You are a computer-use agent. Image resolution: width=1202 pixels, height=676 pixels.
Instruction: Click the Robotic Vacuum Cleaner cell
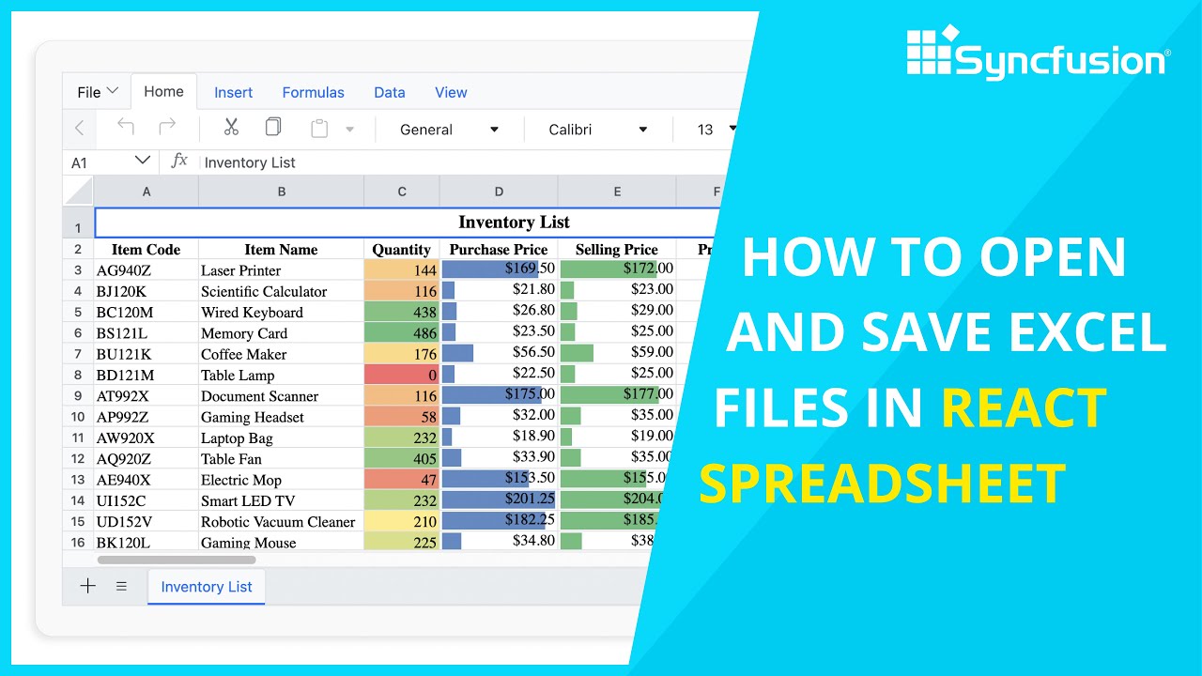282,521
